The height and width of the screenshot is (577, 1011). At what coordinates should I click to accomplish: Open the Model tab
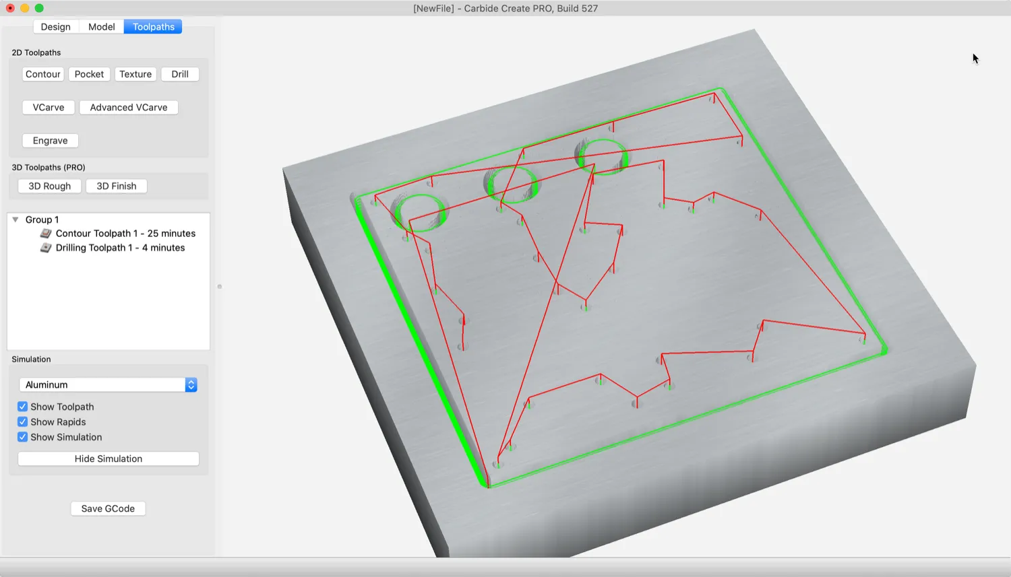pyautogui.click(x=101, y=26)
